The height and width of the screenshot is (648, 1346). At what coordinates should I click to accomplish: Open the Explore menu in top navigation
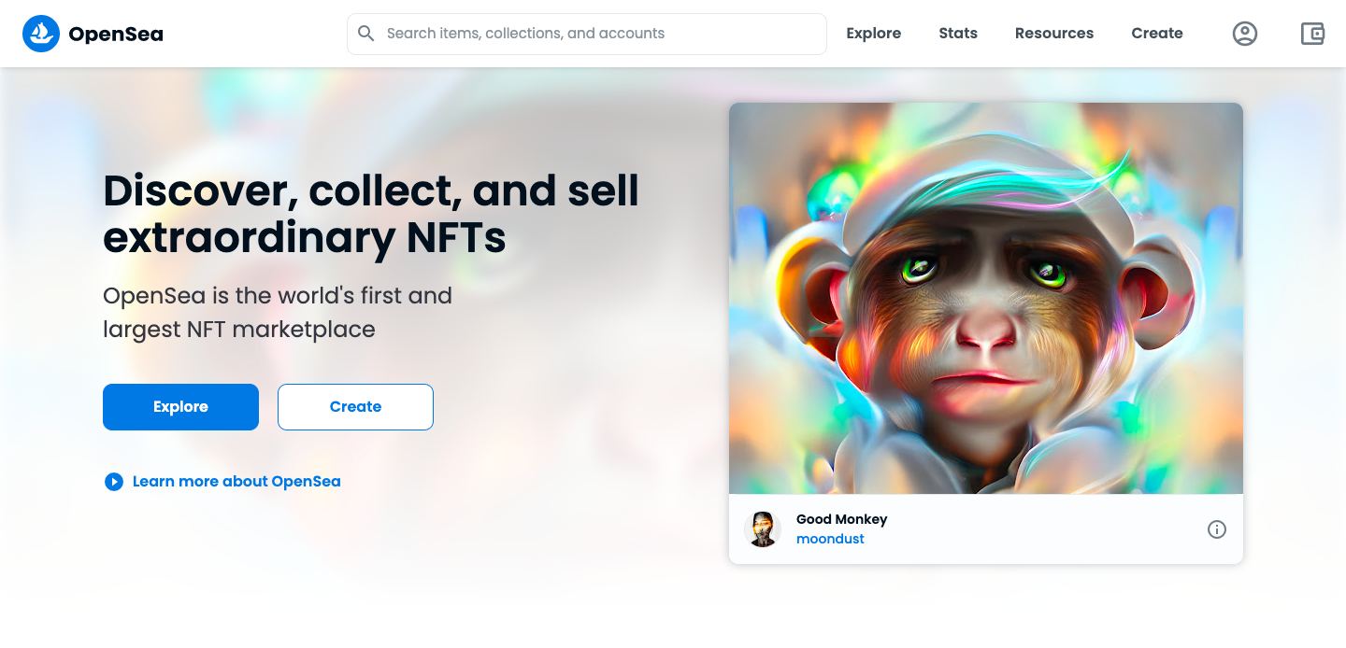[x=874, y=34]
